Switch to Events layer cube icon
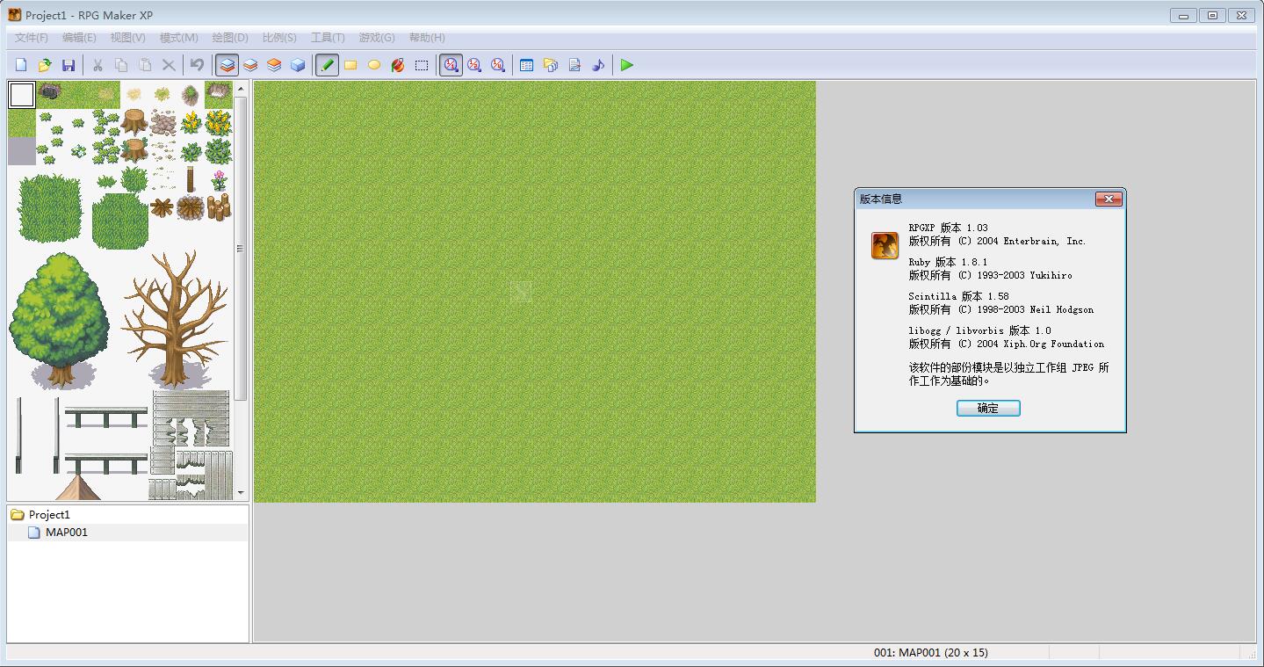The image size is (1264, 667). (298, 65)
